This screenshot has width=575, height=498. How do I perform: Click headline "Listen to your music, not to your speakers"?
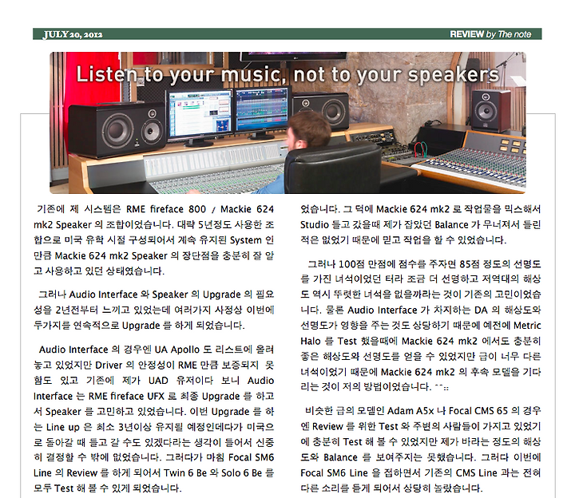287,75
